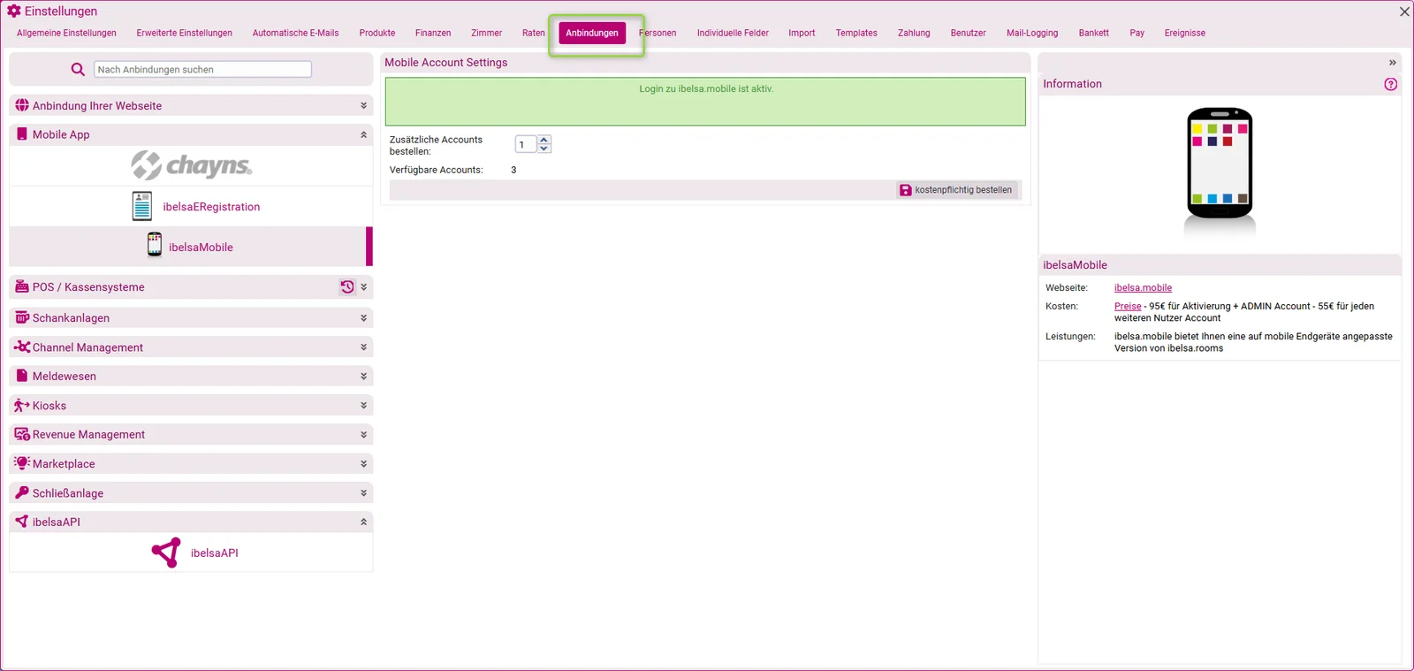Open the Allgemeine Einstellungen tab

[66, 33]
